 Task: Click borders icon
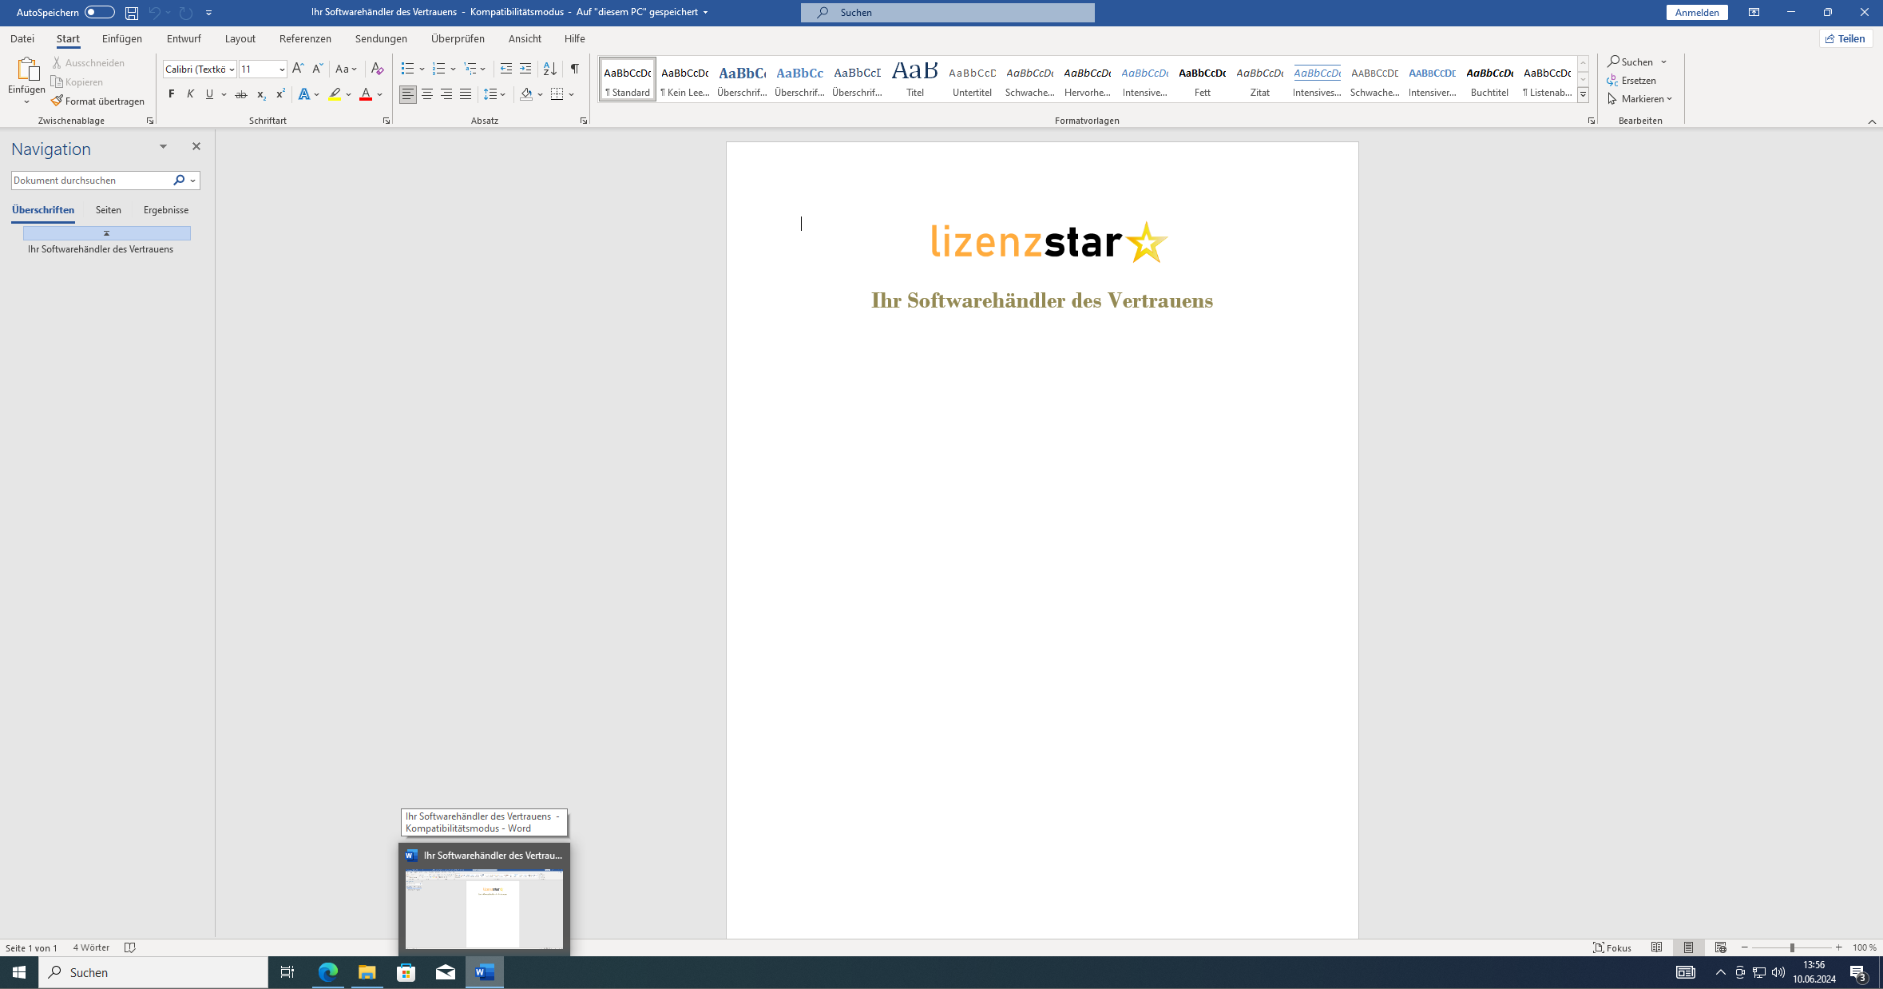tap(557, 94)
